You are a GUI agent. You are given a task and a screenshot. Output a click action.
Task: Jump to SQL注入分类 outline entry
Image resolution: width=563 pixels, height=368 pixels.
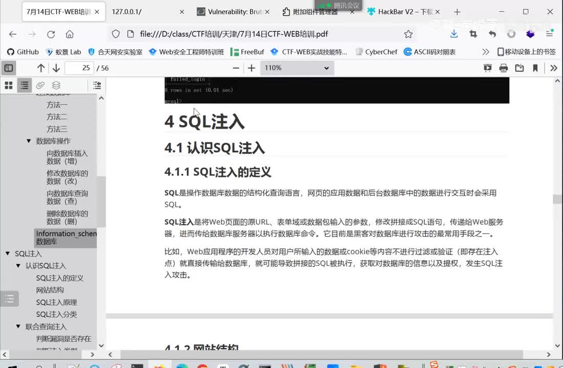click(x=56, y=314)
